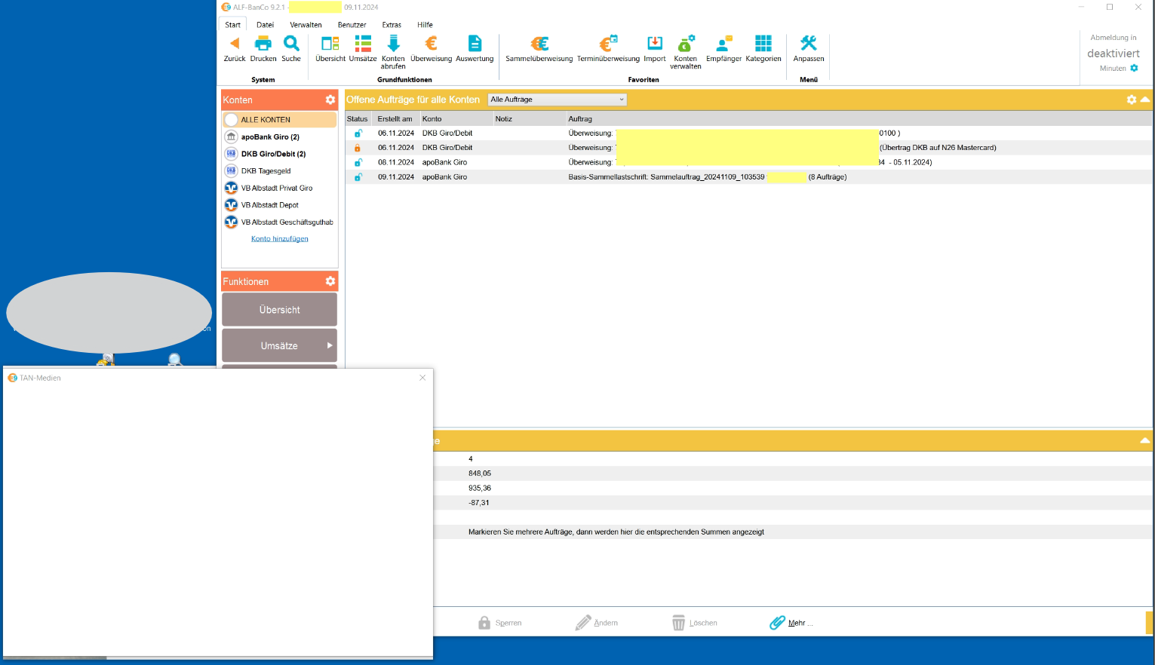Follow the Konto hinzufügen link

tap(280, 238)
